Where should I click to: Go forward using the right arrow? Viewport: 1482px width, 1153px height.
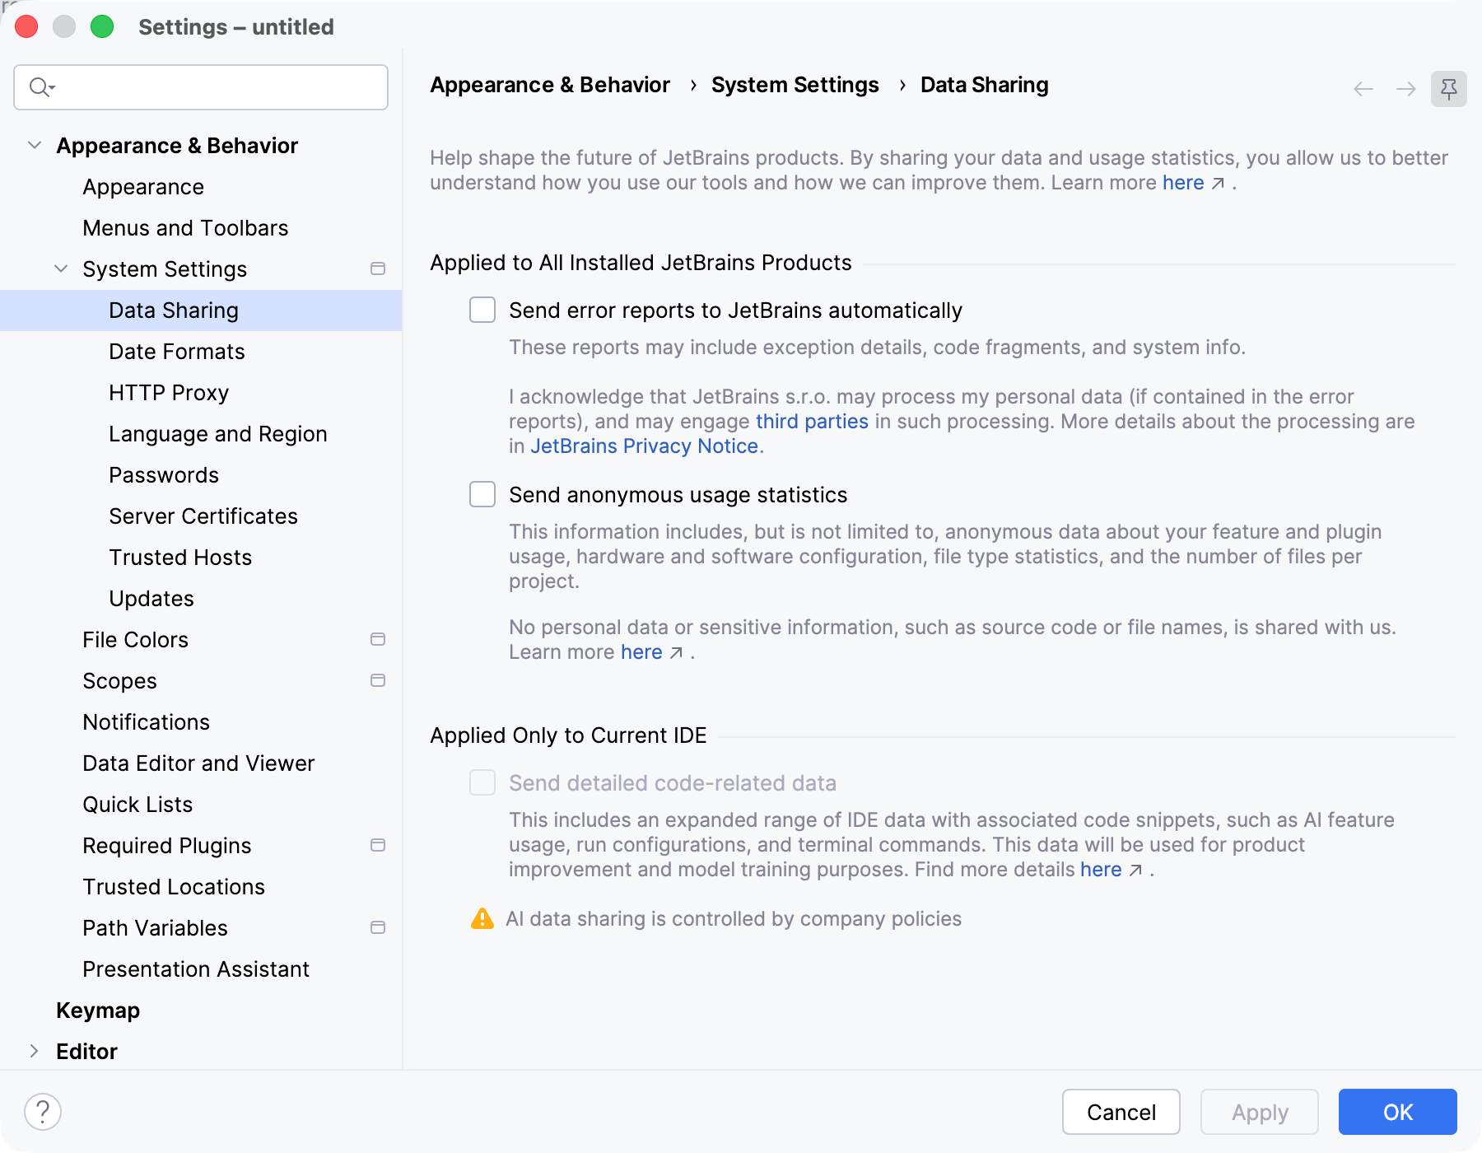pos(1406,89)
